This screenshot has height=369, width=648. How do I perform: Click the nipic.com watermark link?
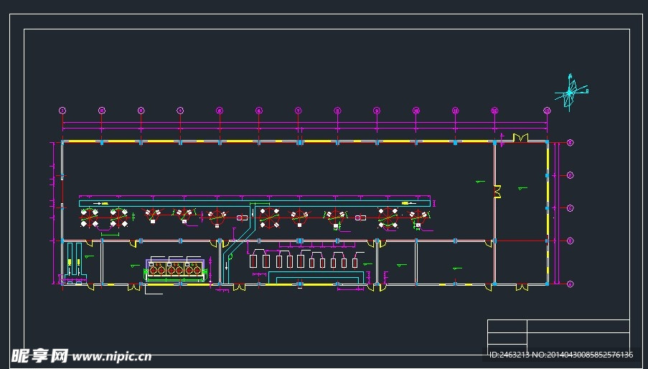[111, 355]
